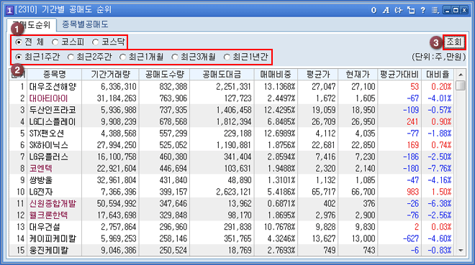The height and width of the screenshot is (265, 475).
Task: Click the window number '1' icon
Action: (9, 10)
